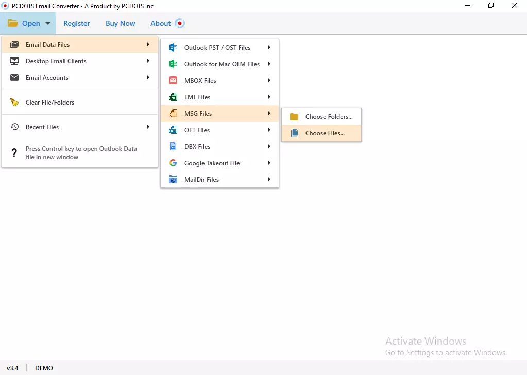Select the Buy Now menu item

tap(121, 23)
